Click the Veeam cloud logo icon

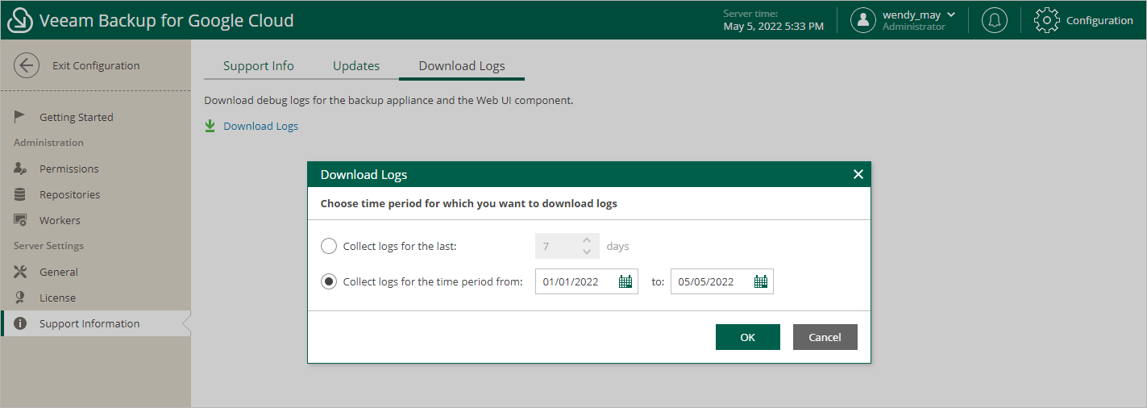pos(19,21)
